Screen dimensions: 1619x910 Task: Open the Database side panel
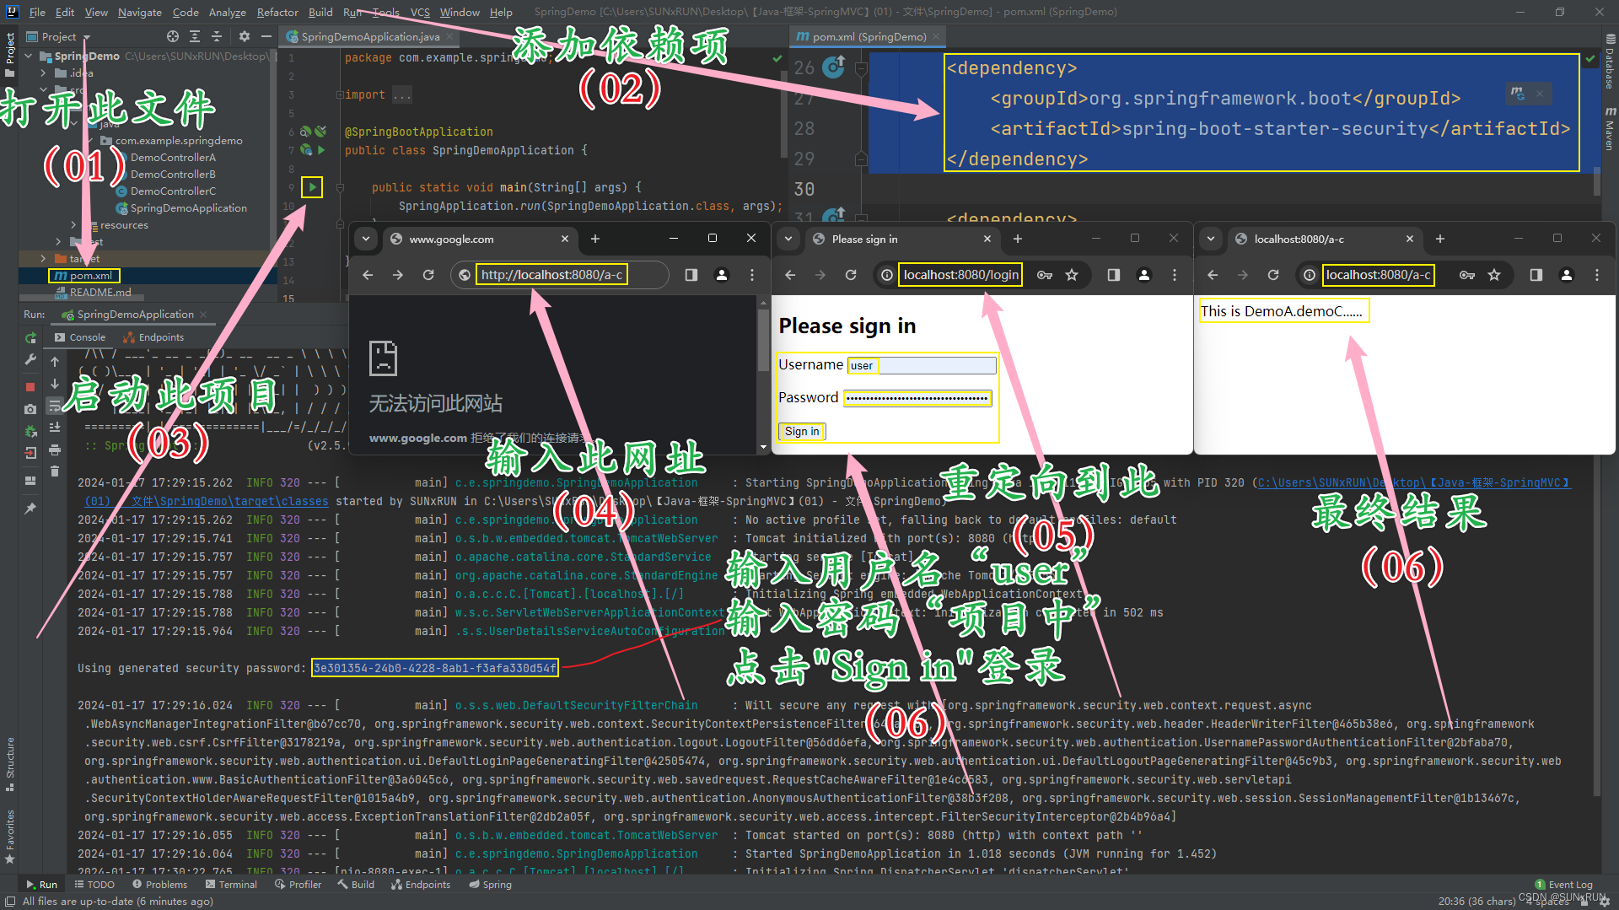[x=1610, y=61]
